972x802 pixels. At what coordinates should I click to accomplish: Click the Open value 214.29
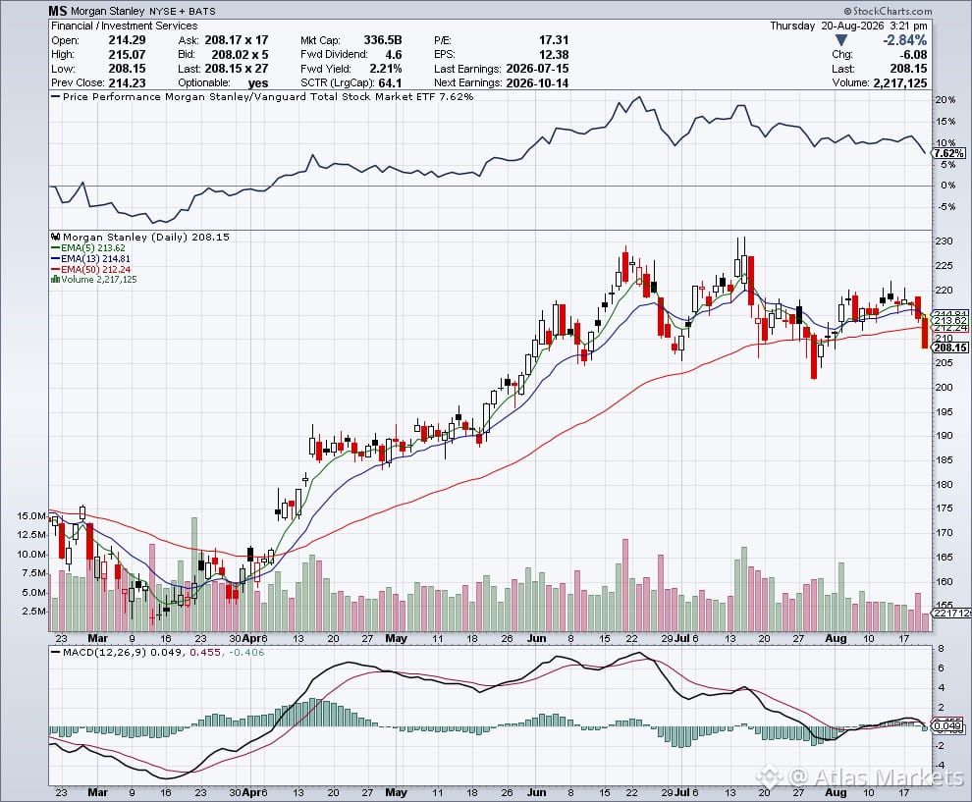[x=127, y=39]
